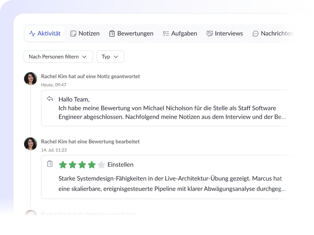Viewport: 314px width, 235px height.
Task: Click the Bewertungen clipboard icon
Action: point(112,33)
